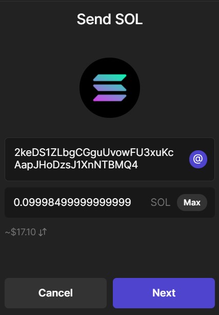Click the Send SOL heading
The image size is (219, 315).
tap(110, 19)
